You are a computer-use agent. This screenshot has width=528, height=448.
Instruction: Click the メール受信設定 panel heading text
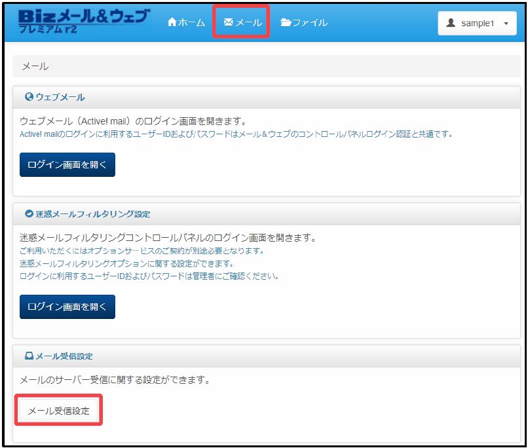64,356
